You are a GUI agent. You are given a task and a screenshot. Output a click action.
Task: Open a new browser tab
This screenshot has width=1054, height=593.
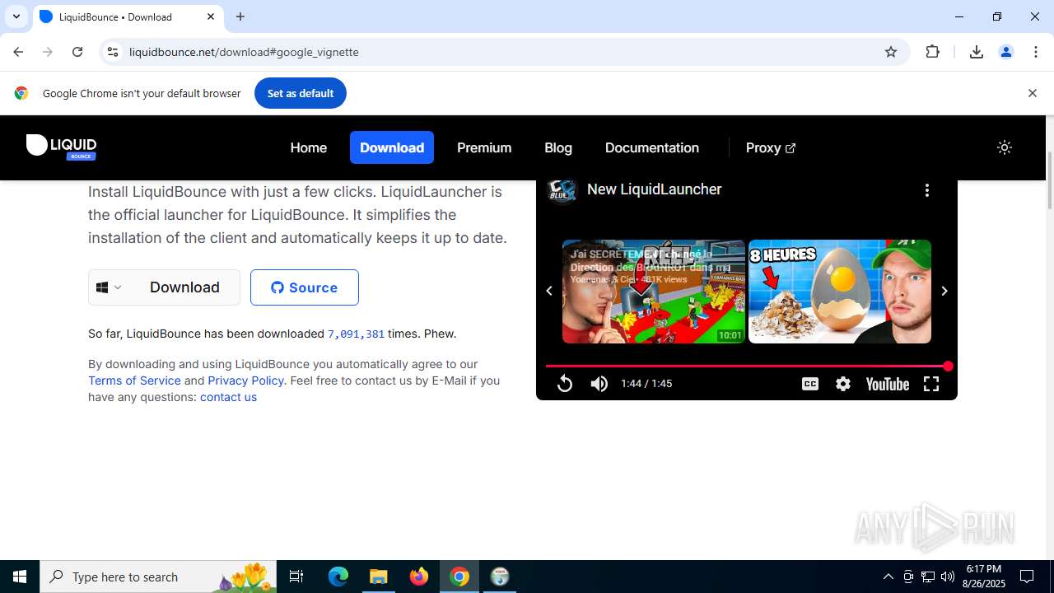tap(240, 16)
